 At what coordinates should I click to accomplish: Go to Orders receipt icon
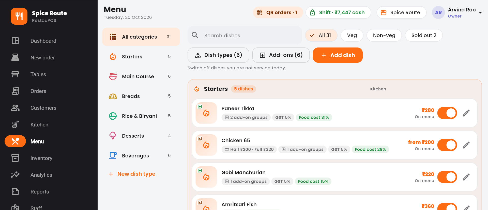[x=15, y=91]
